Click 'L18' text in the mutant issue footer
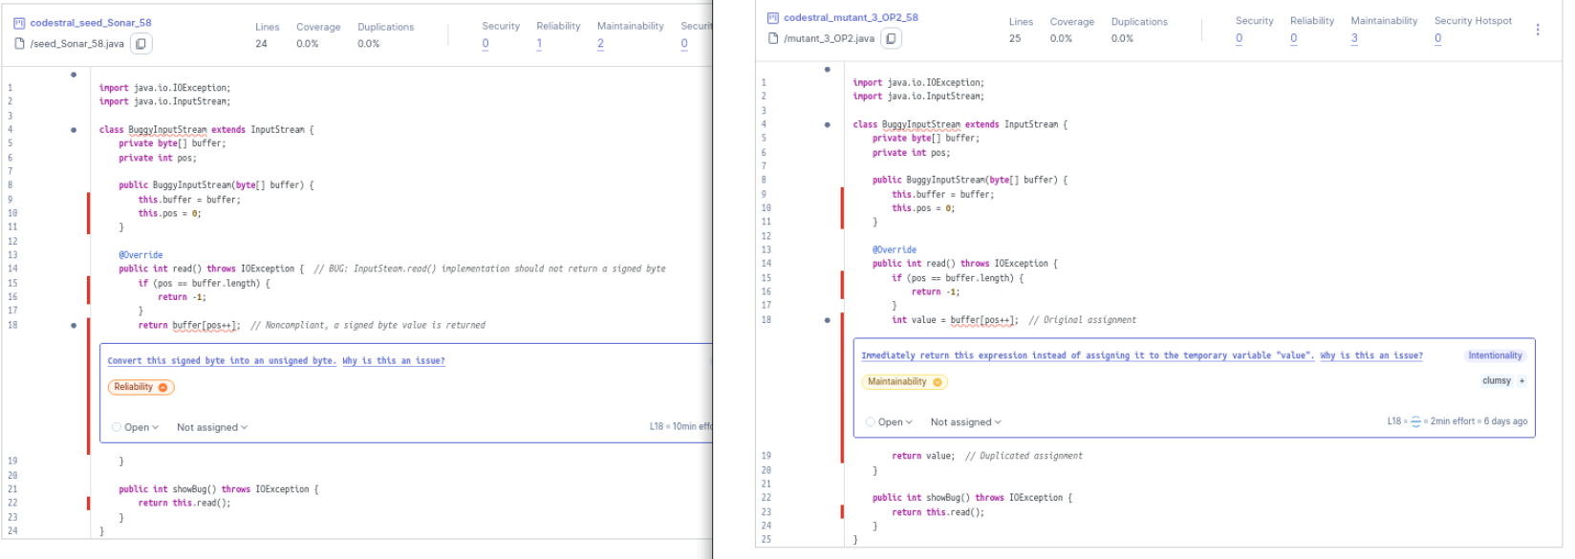 (x=1394, y=421)
